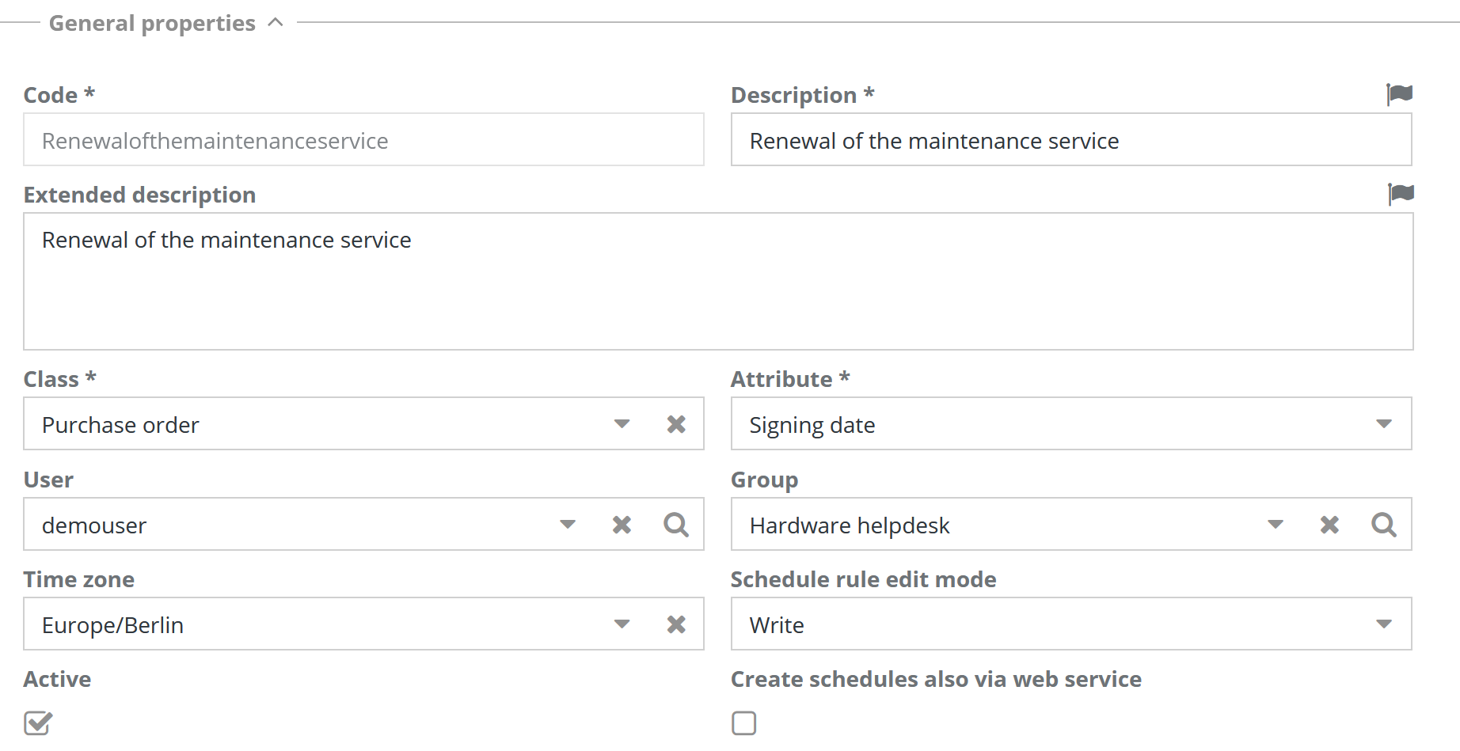Open Group search magnifier icon
The height and width of the screenshot is (751, 1460).
(x=1383, y=525)
